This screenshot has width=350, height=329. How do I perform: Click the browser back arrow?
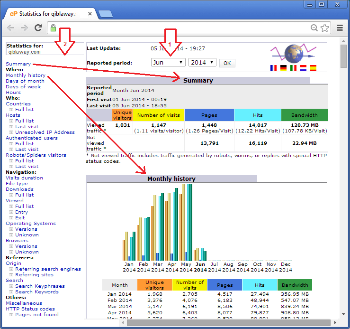tap(10, 28)
